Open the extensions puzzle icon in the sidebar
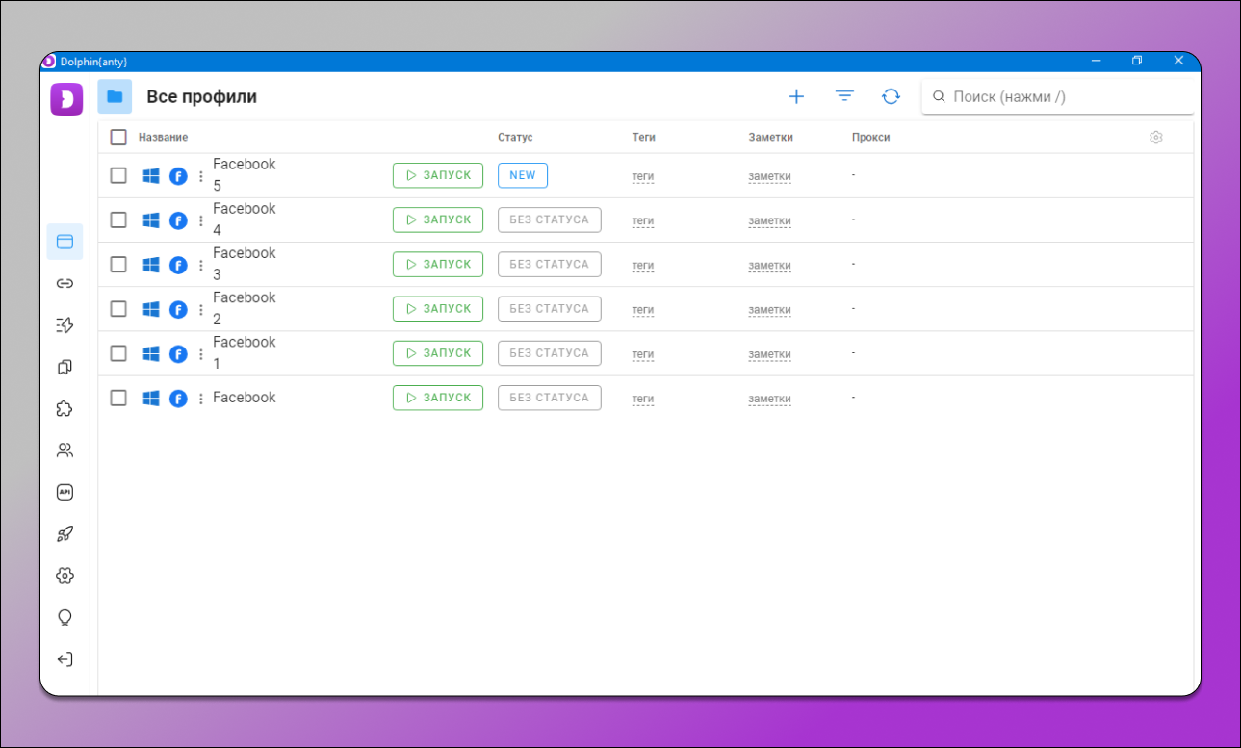Screen dimensions: 1241x748 pyautogui.click(x=65, y=408)
